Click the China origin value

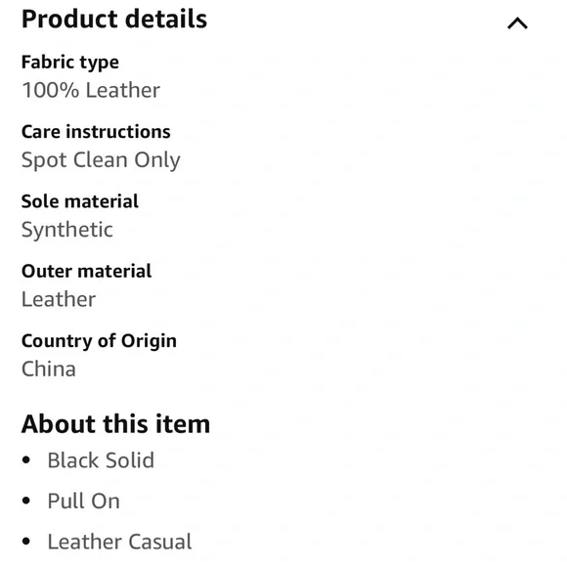coord(49,370)
